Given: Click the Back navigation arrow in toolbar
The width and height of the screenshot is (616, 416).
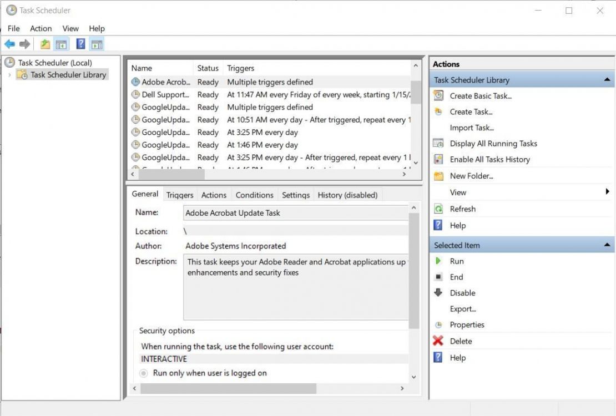Looking at the screenshot, I should click(9, 44).
